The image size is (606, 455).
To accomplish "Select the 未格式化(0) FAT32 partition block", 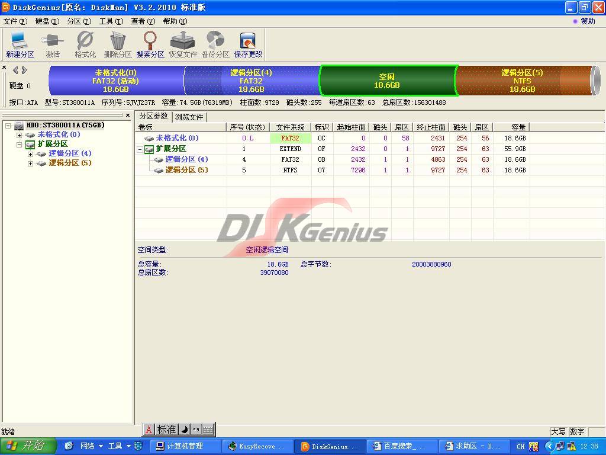I will point(115,81).
